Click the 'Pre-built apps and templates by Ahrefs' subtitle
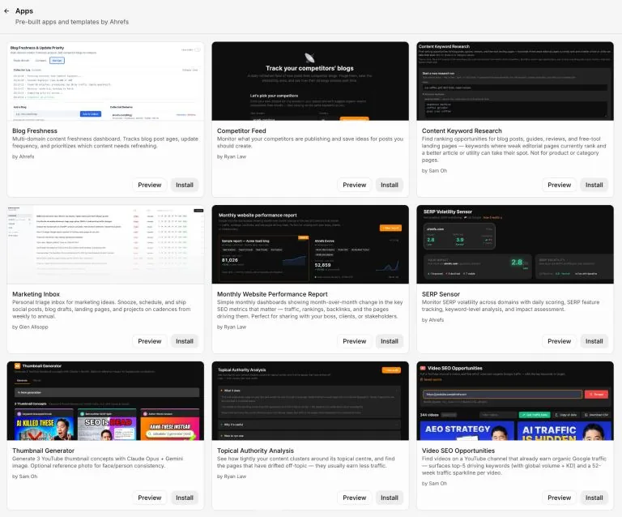Viewport: 622px width, 517px height. pyautogui.click(x=72, y=22)
